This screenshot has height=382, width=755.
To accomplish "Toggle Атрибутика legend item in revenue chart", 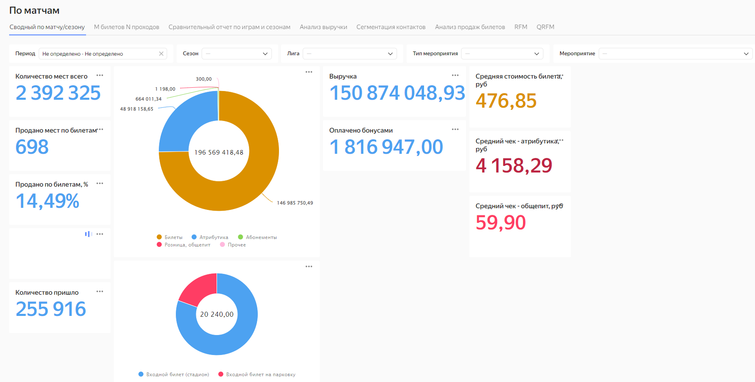I will pos(210,237).
